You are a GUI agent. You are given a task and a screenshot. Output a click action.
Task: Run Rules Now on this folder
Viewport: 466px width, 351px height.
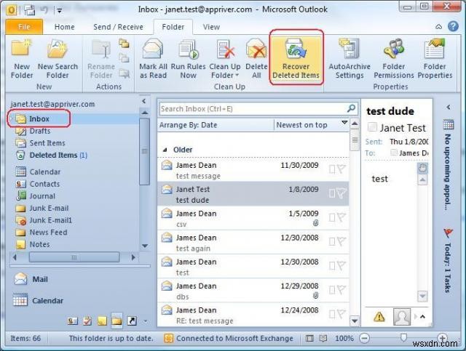188,59
